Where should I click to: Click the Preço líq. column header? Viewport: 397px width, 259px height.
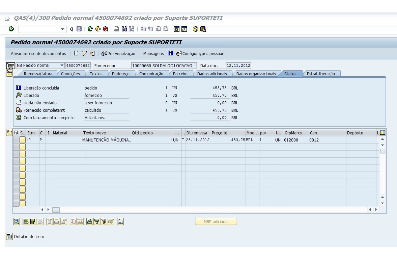(x=228, y=133)
